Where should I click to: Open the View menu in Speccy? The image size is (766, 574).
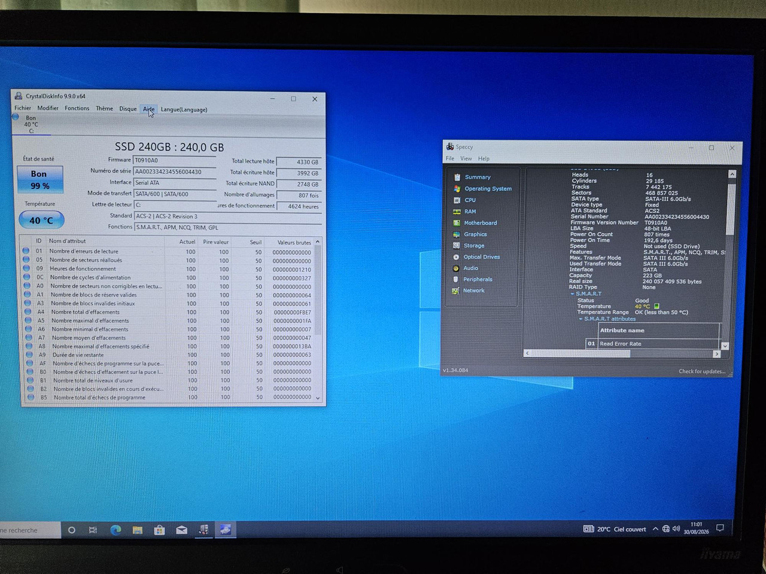[466, 158]
